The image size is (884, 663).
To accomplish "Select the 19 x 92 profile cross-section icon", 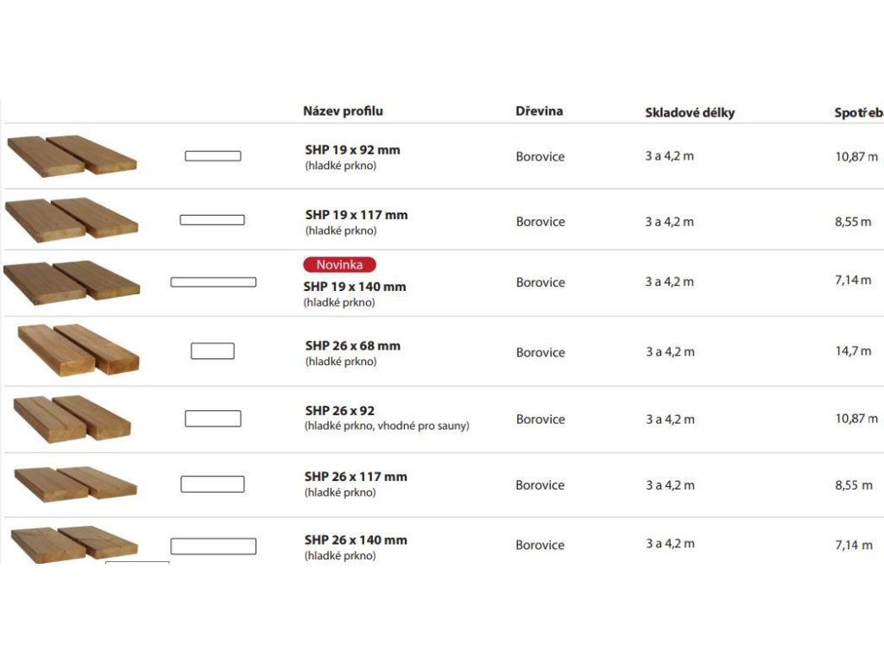I will 213,156.
